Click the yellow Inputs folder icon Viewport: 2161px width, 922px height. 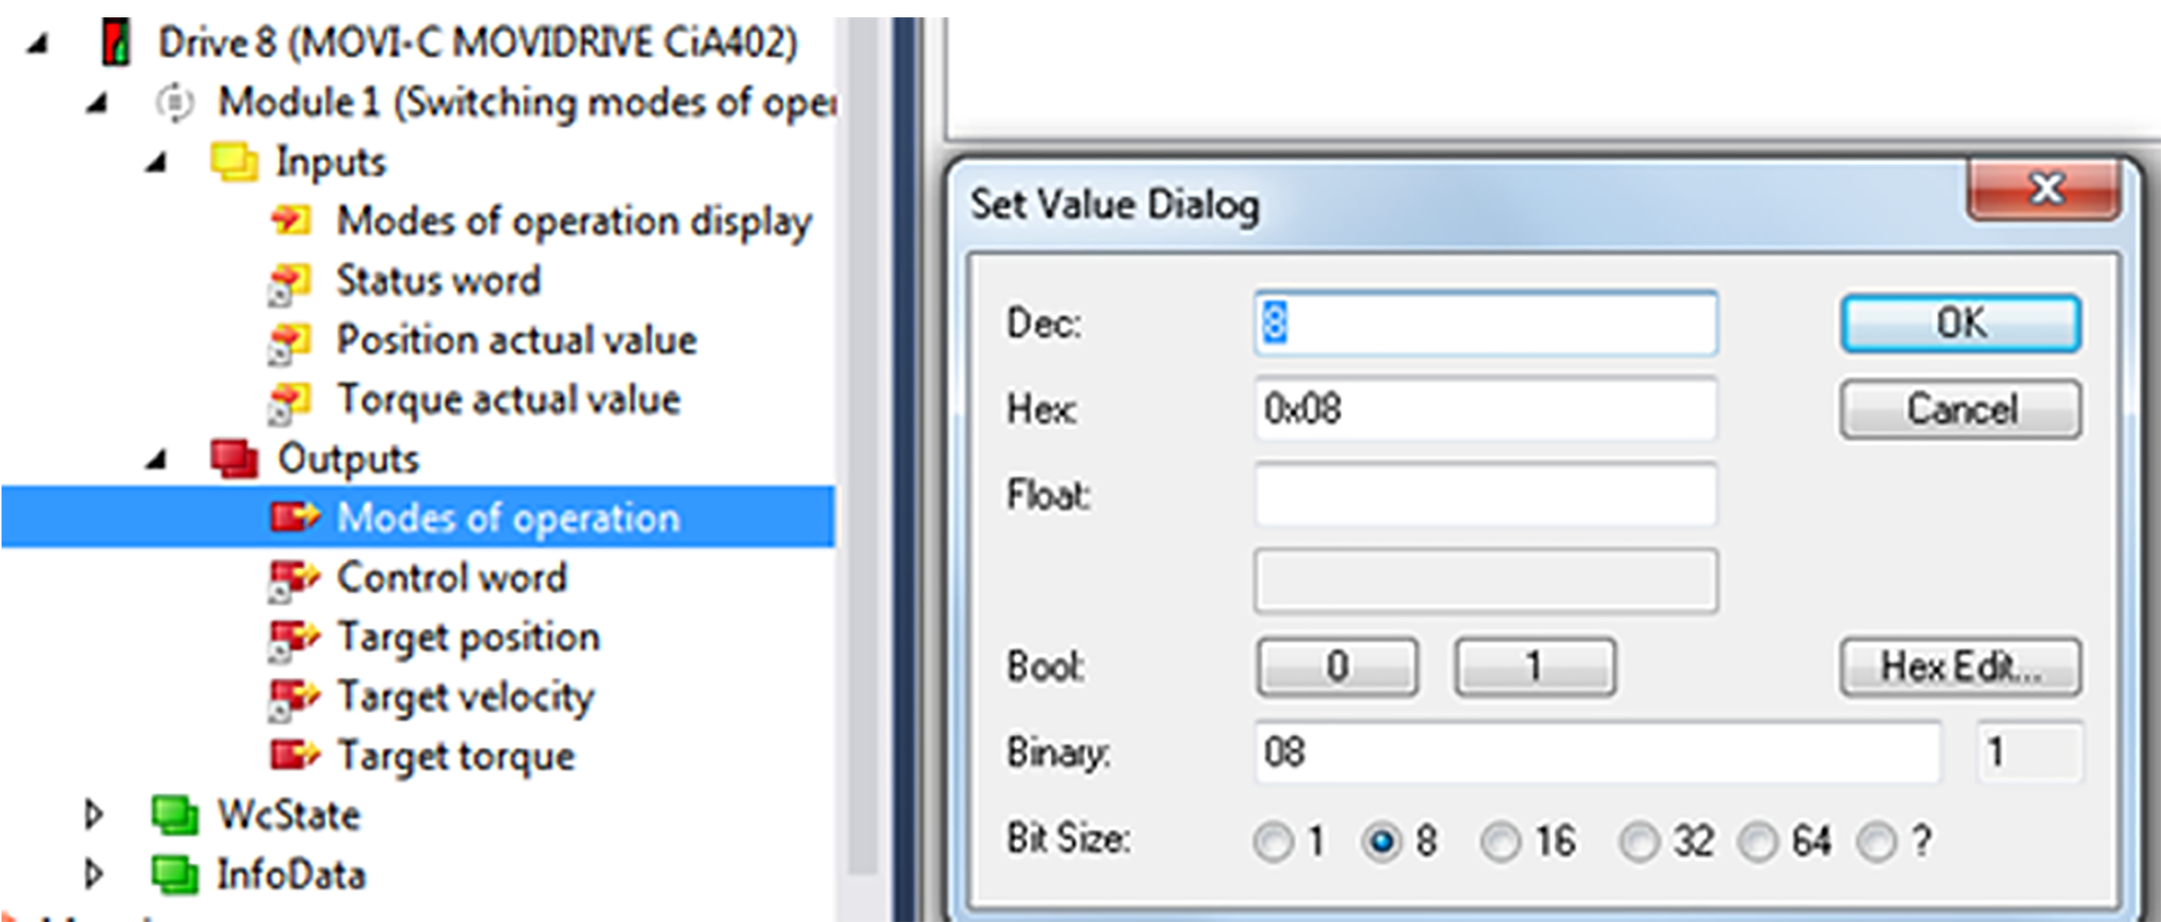[234, 162]
